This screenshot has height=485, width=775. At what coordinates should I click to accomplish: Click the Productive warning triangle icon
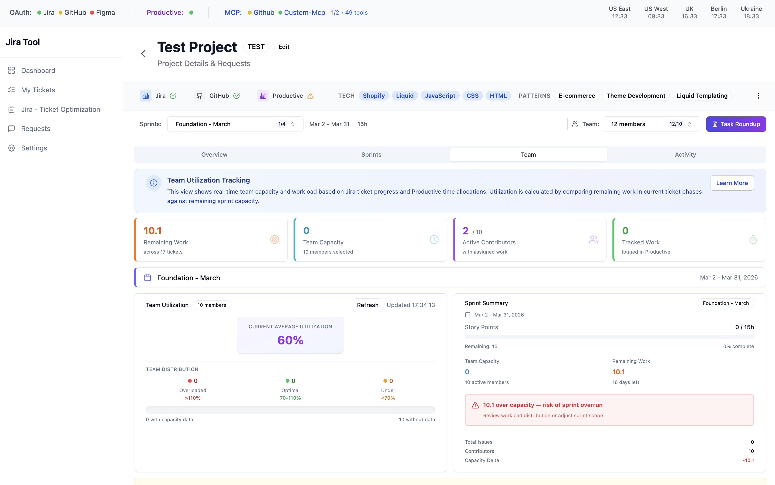[310, 96]
